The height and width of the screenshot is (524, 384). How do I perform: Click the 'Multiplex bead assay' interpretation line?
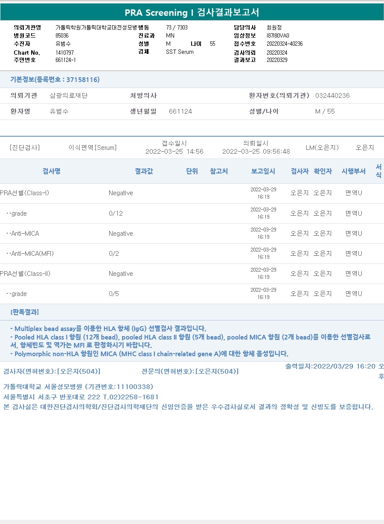(x=108, y=328)
